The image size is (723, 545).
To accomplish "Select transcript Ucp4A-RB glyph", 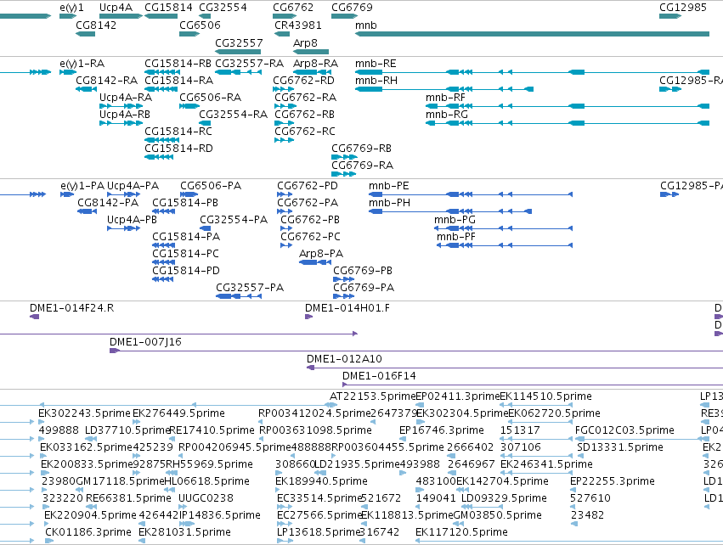I will pos(121,123).
